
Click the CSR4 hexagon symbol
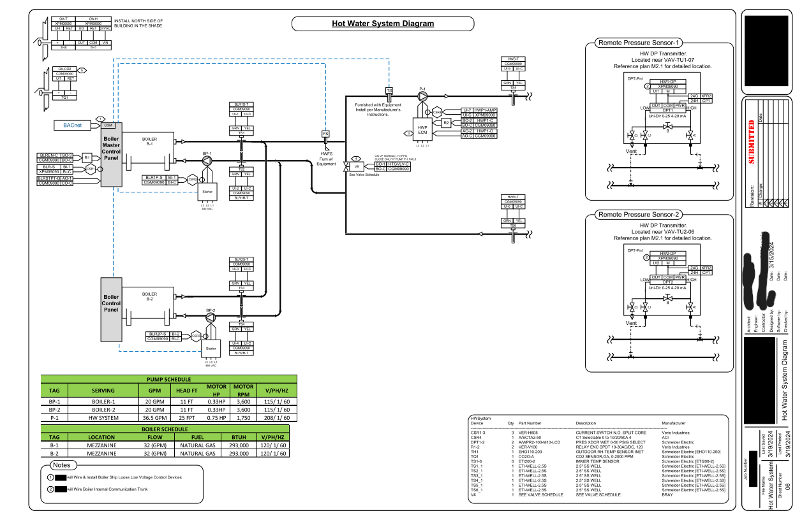437,112
